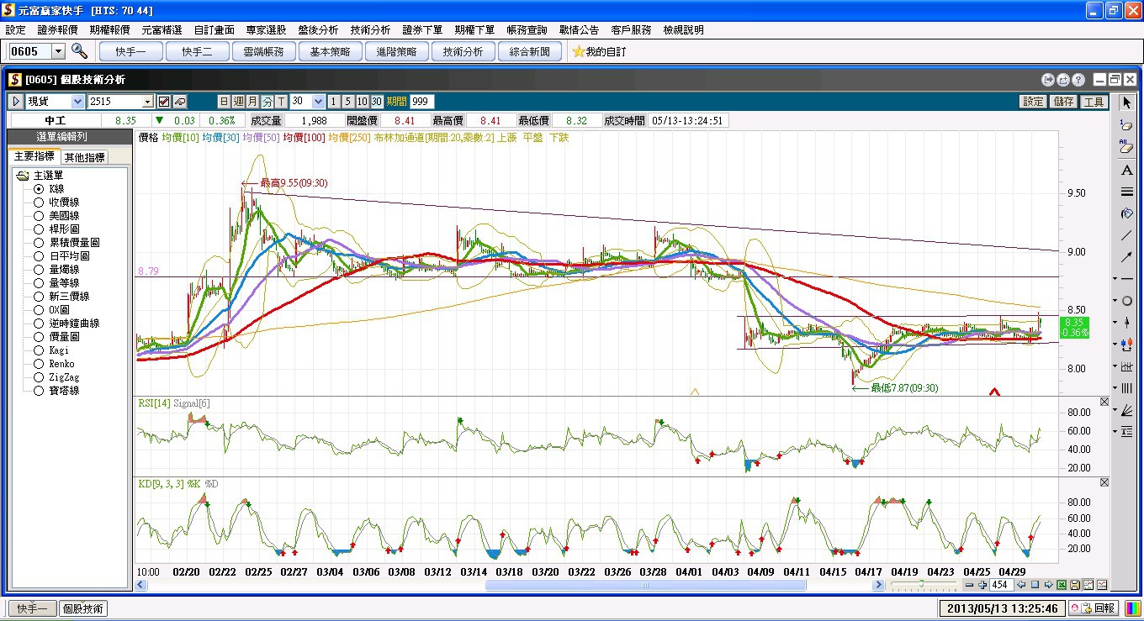The image size is (1144, 621).
Task: Choose the circle shape drawing tool
Action: click(x=1127, y=301)
